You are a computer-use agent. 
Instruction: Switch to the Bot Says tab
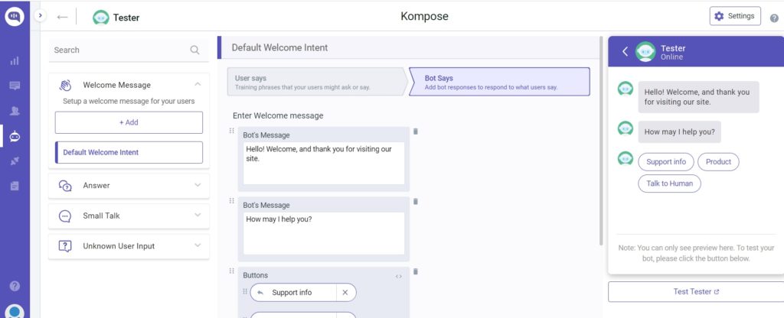tap(500, 82)
